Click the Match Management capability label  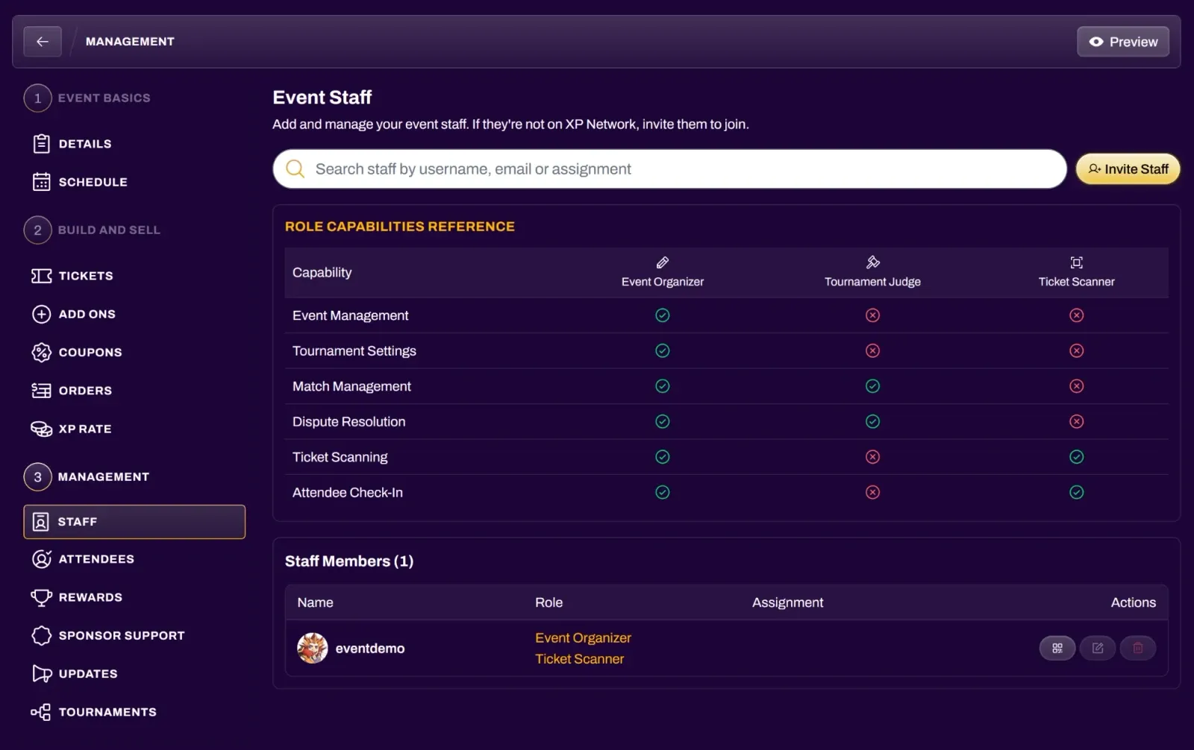pos(351,386)
